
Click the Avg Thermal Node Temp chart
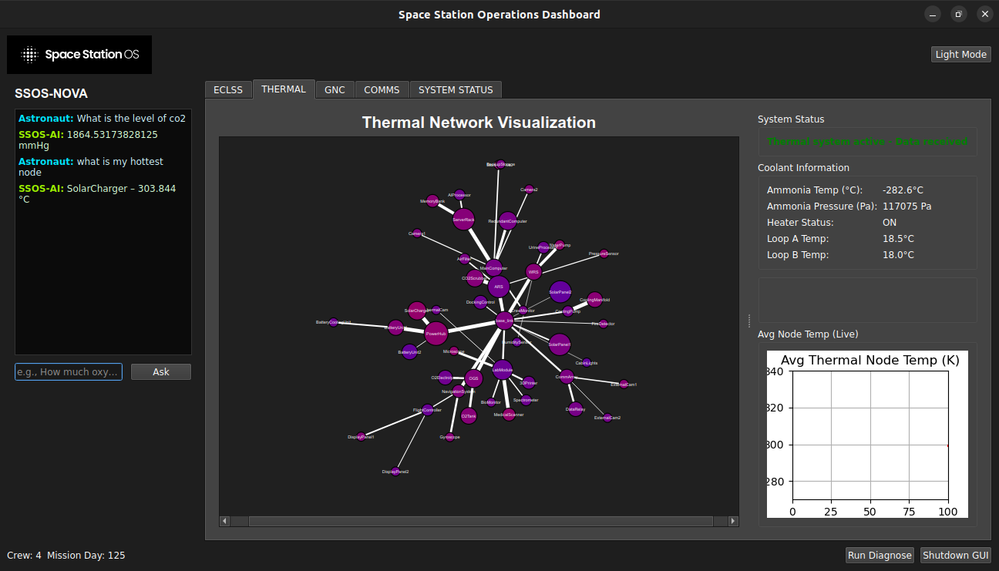pos(867,435)
